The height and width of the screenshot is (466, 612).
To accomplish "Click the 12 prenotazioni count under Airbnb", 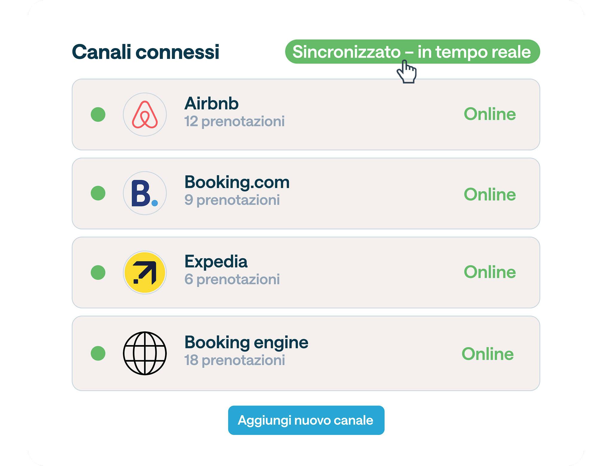I will [x=234, y=121].
